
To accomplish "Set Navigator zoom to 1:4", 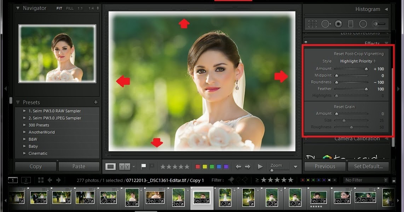I will click(91, 8).
